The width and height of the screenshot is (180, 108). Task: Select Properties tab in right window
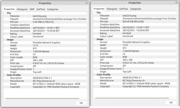pyautogui.click(x=99, y=9)
